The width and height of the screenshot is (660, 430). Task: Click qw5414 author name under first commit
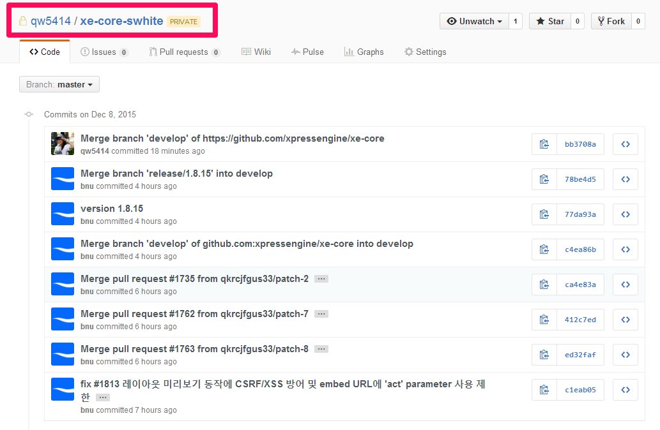tap(95, 151)
